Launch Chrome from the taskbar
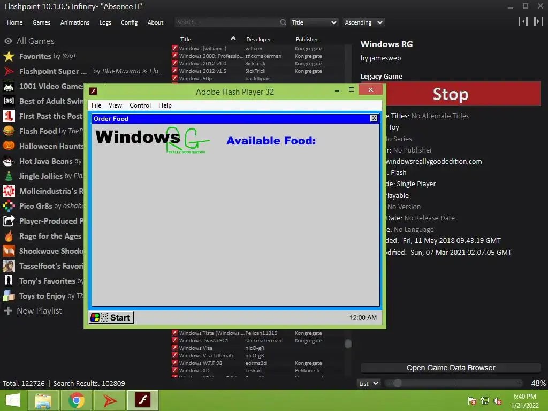Screen dimensions: 548x411 pyautogui.click(x=76, y=400)
